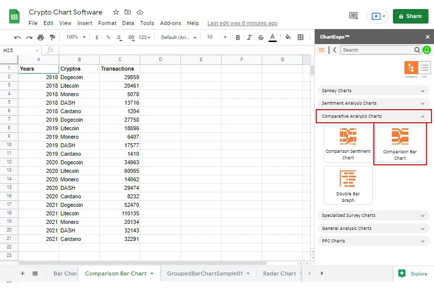Click the undo arrow in toolbar
Viewport: 434px width, 290px height.
coord(18,38)
